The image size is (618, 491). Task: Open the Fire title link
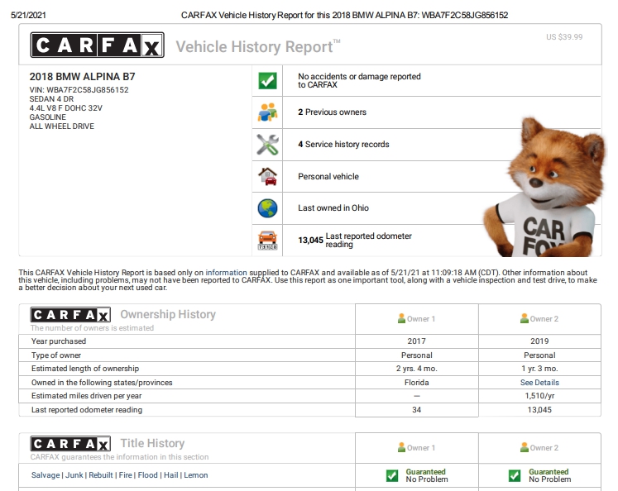point(125,475)
